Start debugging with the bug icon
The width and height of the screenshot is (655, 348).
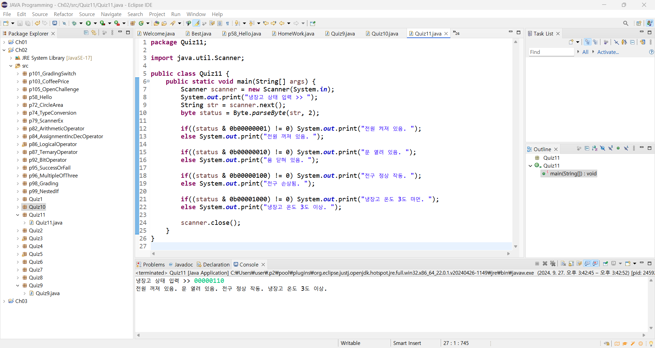click(x=74, y=23)
